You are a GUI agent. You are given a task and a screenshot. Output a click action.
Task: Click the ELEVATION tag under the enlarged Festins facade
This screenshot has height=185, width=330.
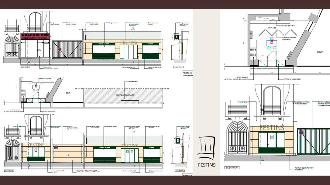(232, 168)
